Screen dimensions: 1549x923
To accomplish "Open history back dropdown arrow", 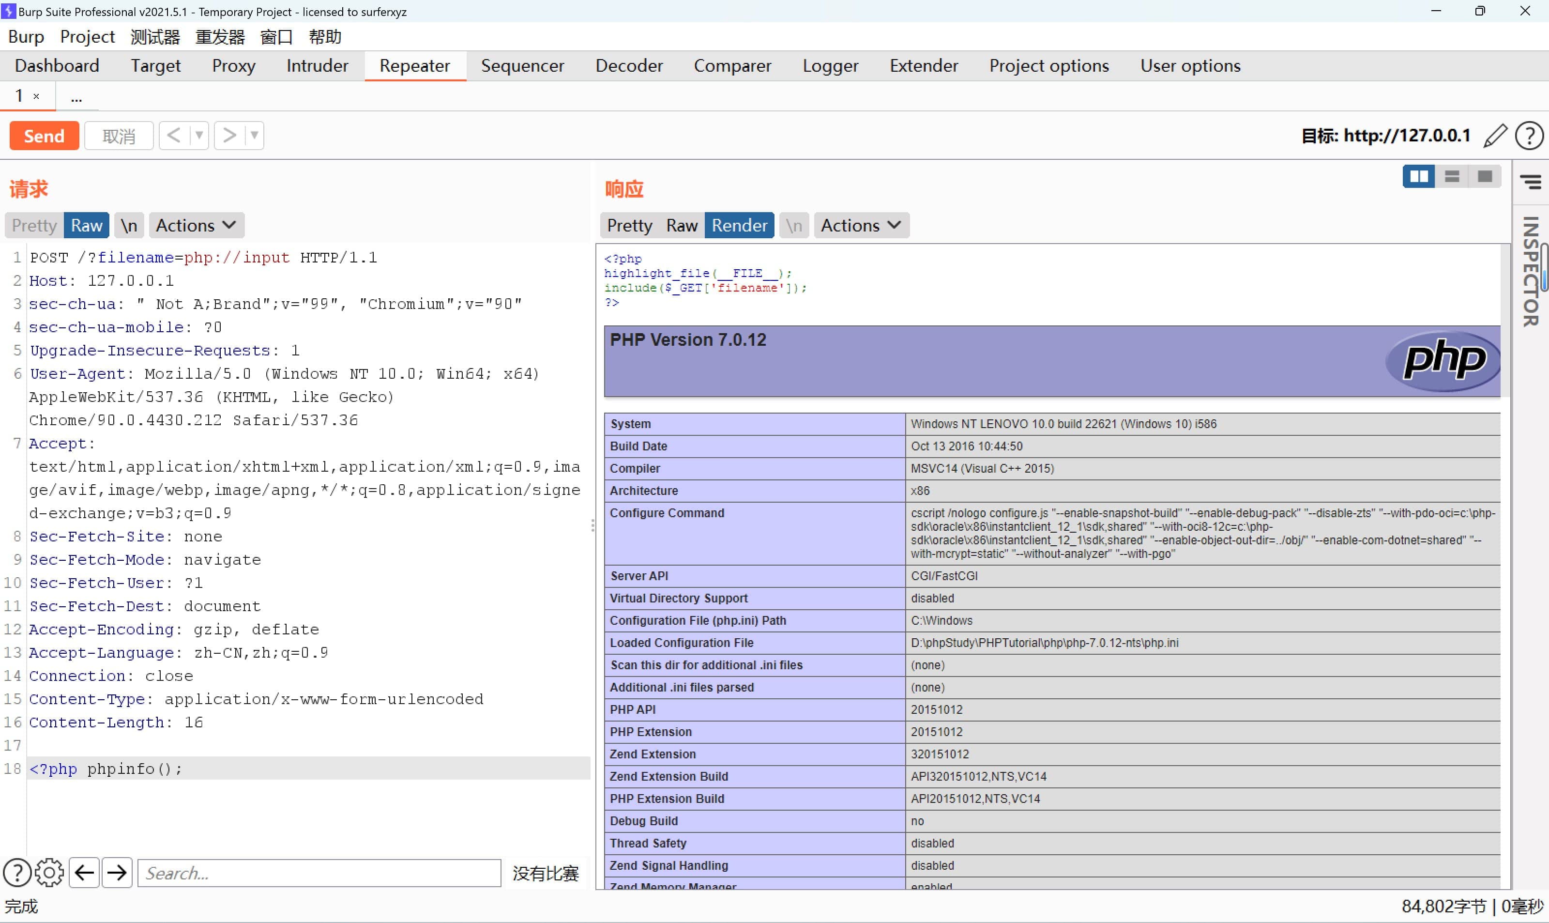I will pos(199,135).
